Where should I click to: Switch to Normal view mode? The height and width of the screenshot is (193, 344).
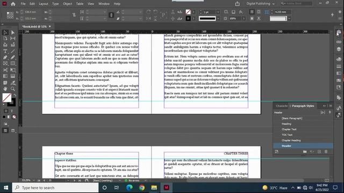[x=5, y=131]
